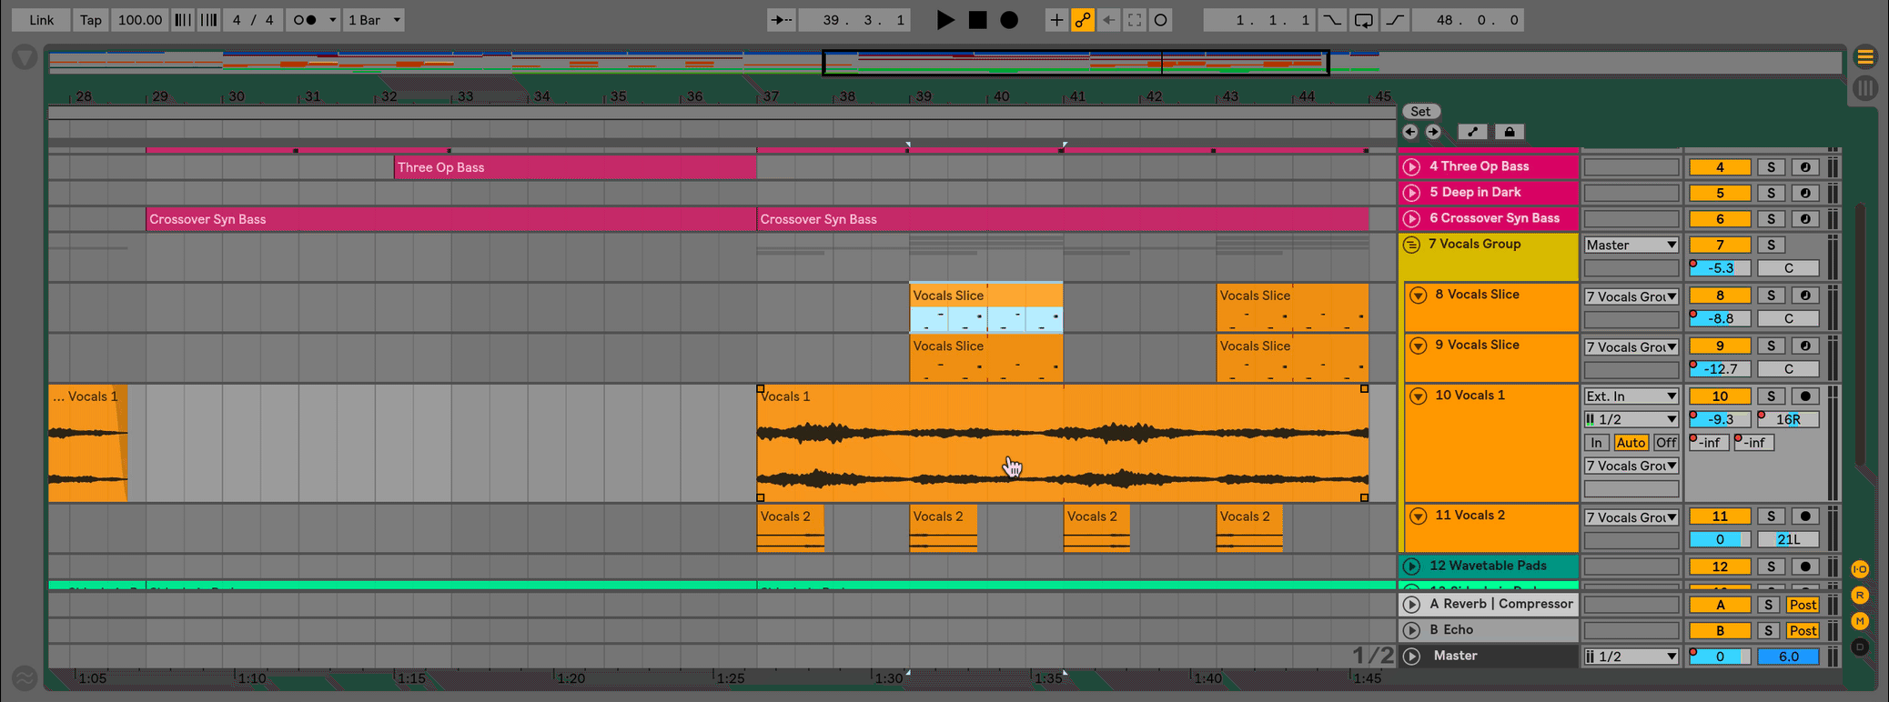The width and height of the screenshot is (1889, 702).
Task: Collapse the 7 Vocals Group fold icon
Action: (1411, 245)
